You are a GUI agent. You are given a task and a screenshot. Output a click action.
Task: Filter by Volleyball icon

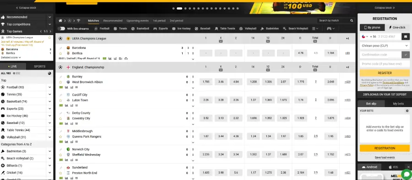coord(241,29)
